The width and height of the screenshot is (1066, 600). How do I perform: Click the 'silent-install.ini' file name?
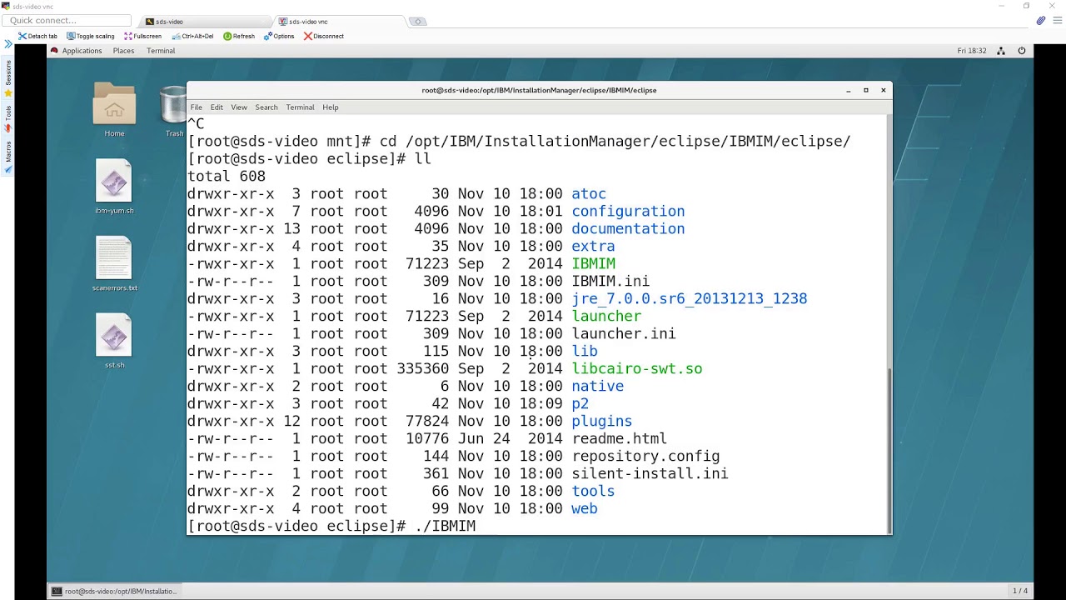[x=650, y=474]
